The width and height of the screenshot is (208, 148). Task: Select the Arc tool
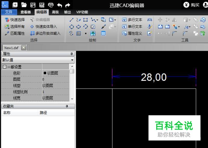(x=85, y=27)
